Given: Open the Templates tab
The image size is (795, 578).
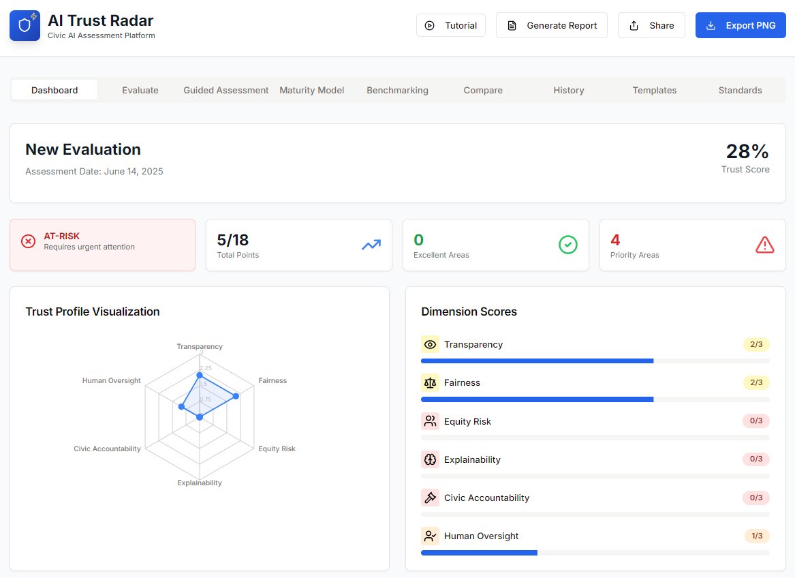Looking at the screenshot, I should 654,90.
